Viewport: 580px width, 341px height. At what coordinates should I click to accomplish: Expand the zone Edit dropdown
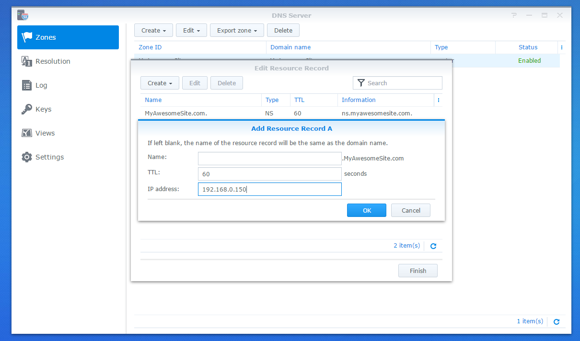(191, 31)
